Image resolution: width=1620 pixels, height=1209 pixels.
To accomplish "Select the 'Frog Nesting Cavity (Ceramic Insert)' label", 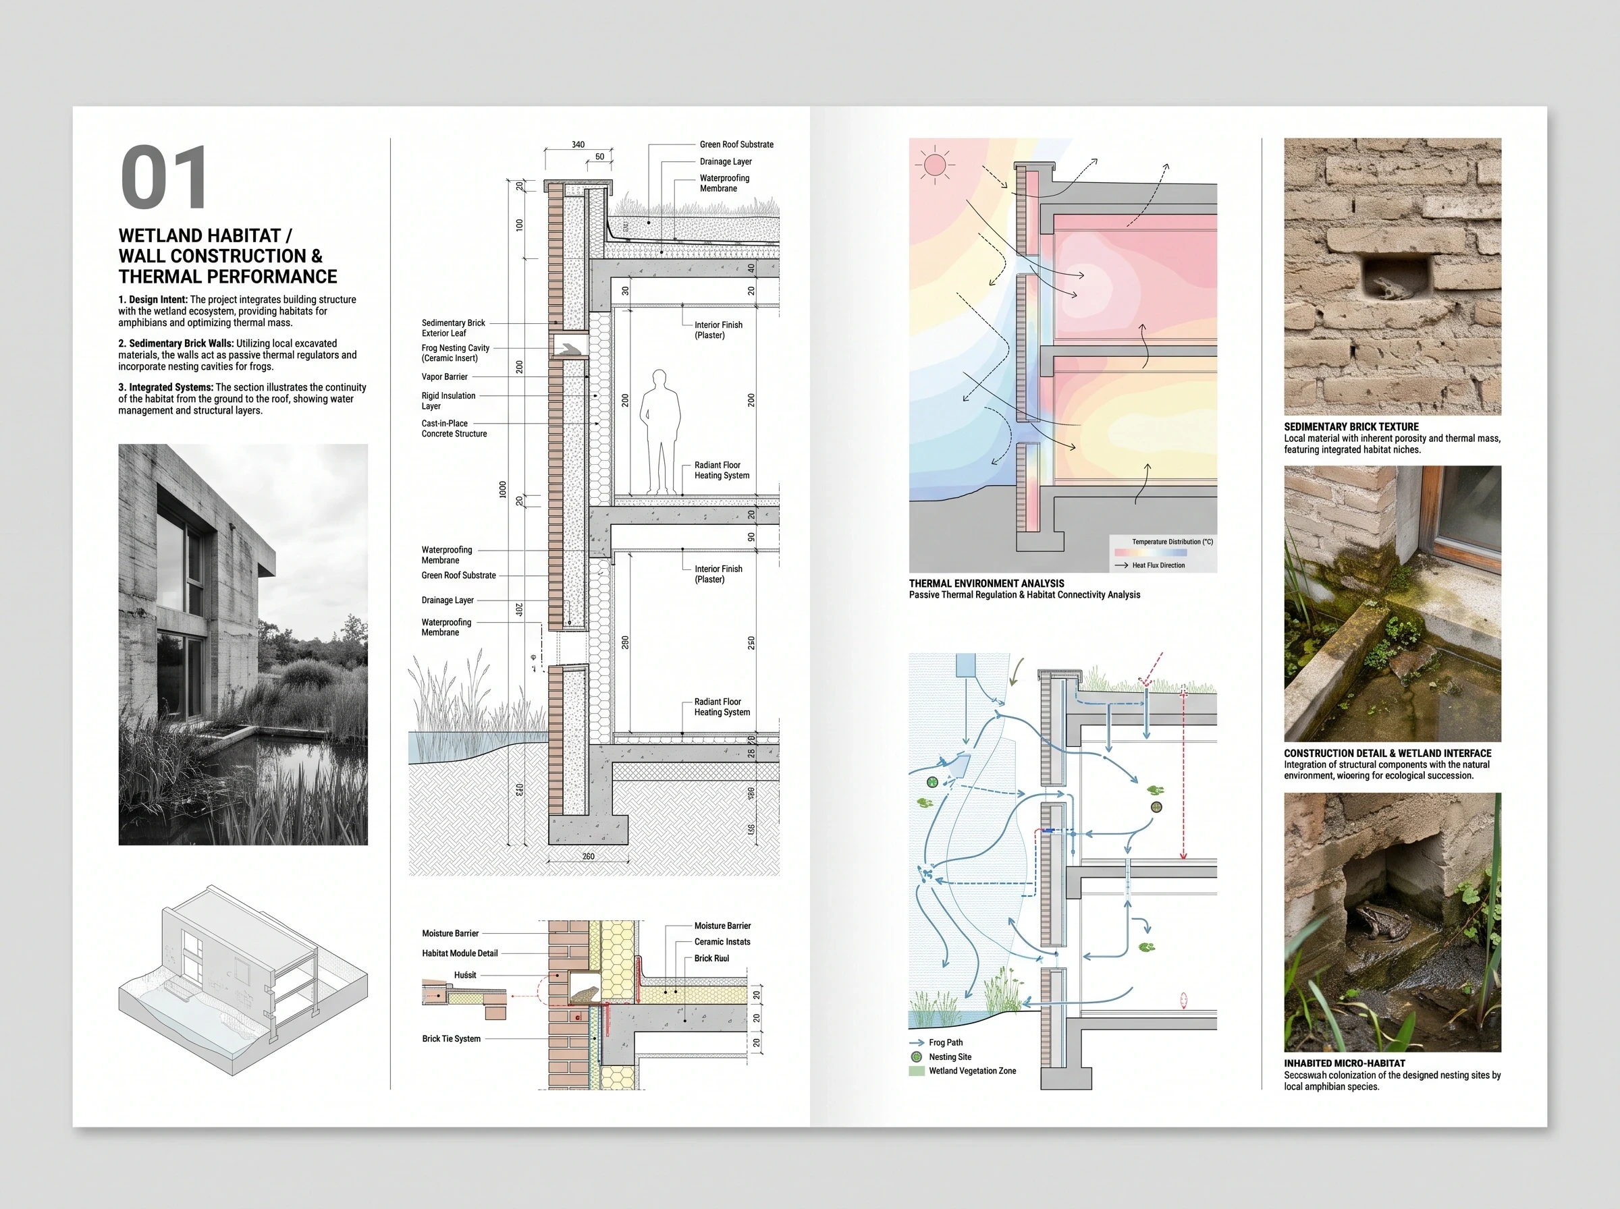I will click(x=456, y=353).
